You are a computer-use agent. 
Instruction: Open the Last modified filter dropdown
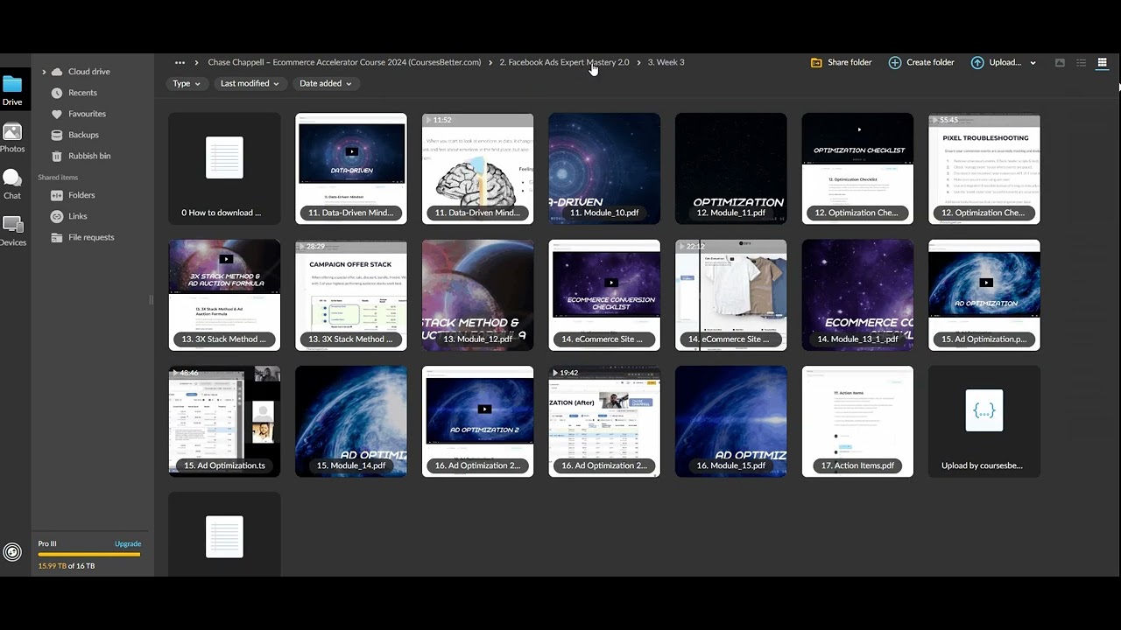pos(250,84)
